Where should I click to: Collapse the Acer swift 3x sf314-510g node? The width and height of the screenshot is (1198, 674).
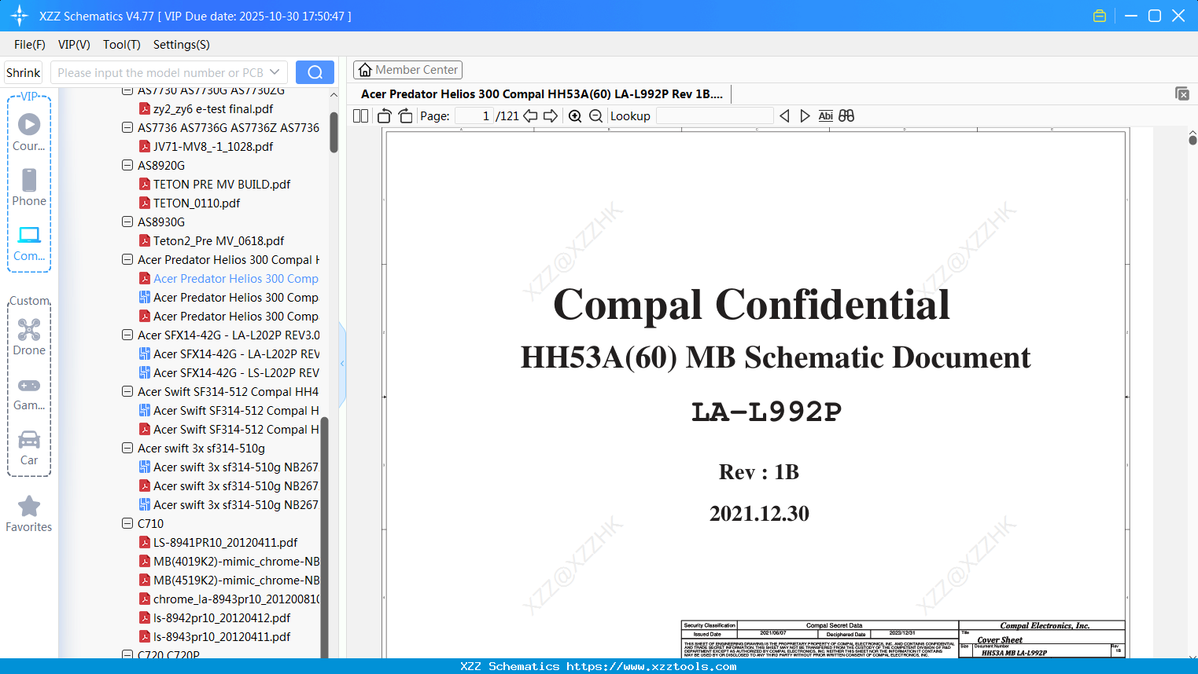(x=127, y=448)
